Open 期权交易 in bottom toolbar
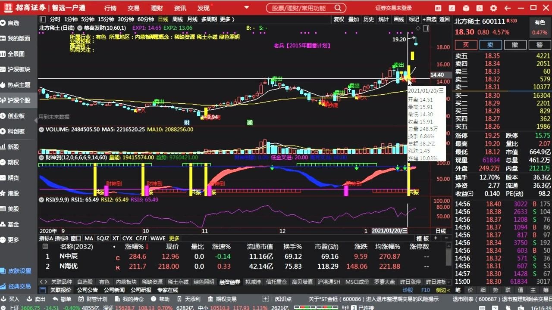The height and width of the screenshot is (310, 552). (222, 299)
